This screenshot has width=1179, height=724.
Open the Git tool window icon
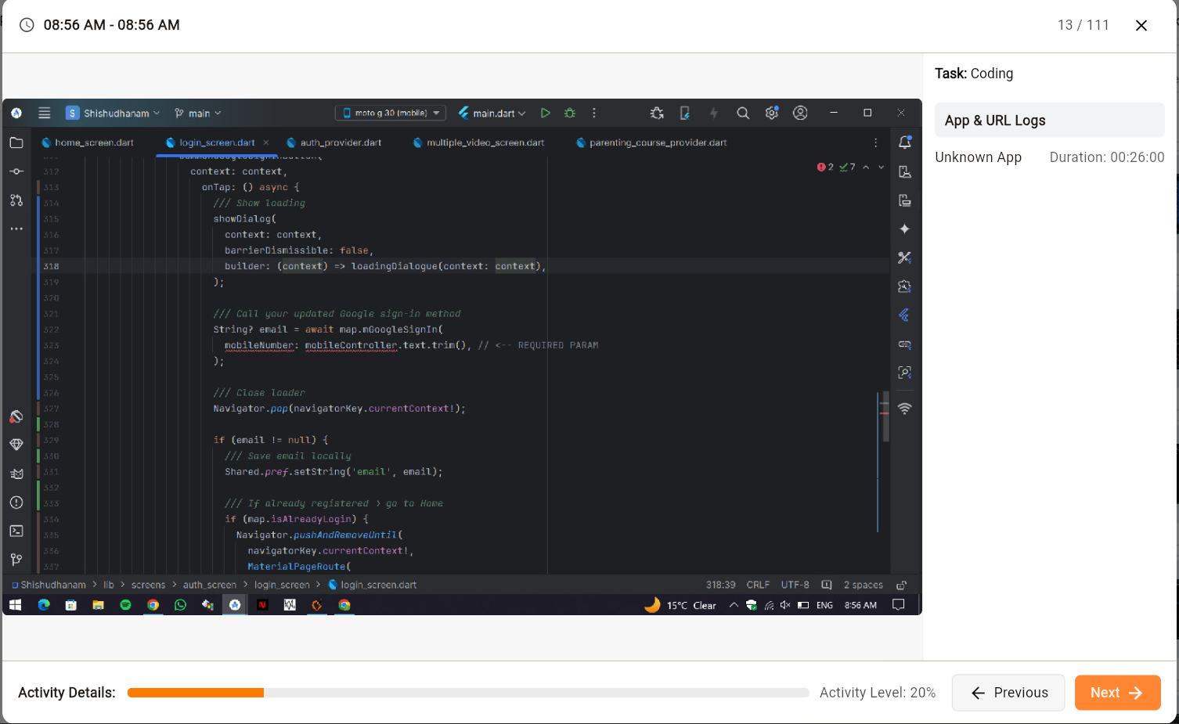16,560
